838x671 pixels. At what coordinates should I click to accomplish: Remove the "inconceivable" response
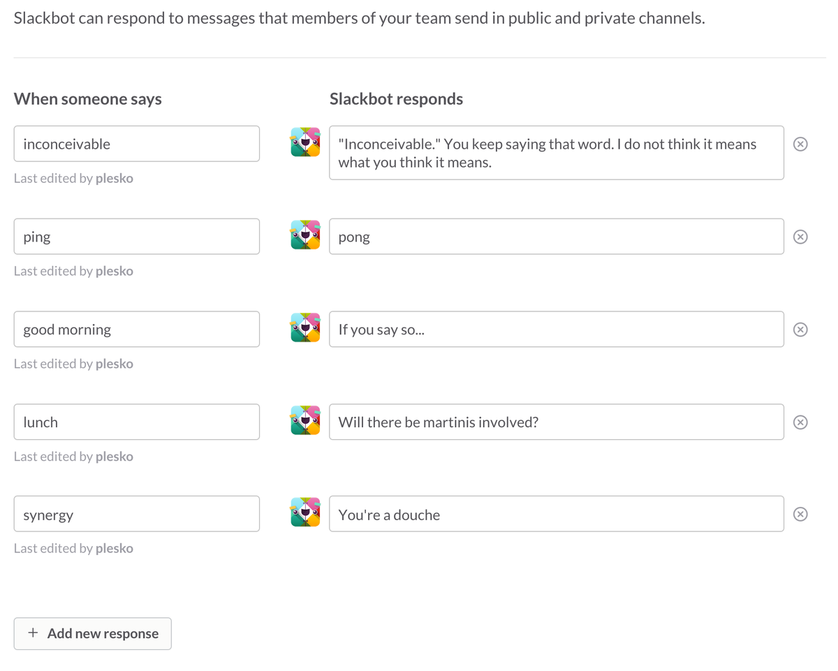(800, 144)
